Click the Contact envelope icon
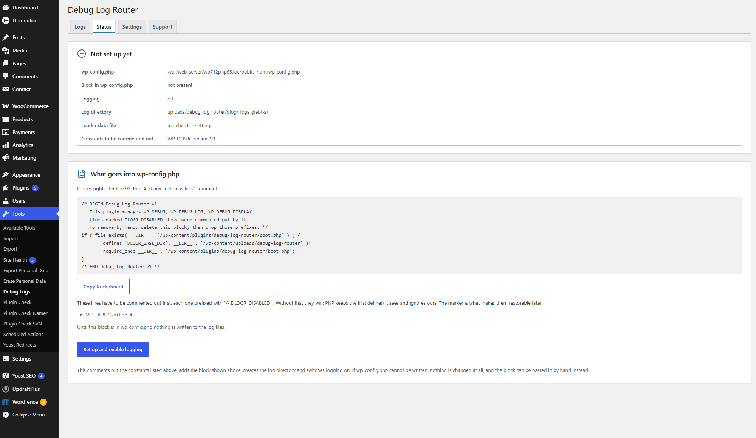The width and height of the screenshot is (756, 438). pyautogui.click(x=6, y=89)
